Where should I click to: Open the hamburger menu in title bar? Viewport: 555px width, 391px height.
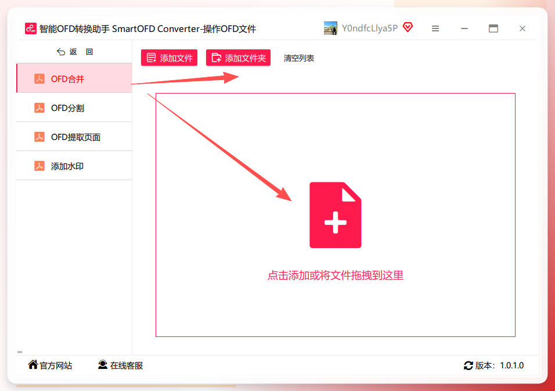[435, 28]
